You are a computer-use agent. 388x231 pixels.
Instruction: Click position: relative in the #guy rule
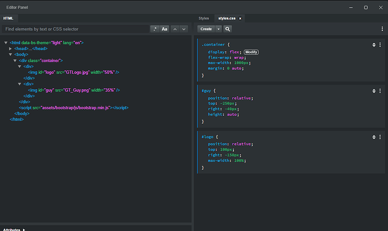coord(231,98)
